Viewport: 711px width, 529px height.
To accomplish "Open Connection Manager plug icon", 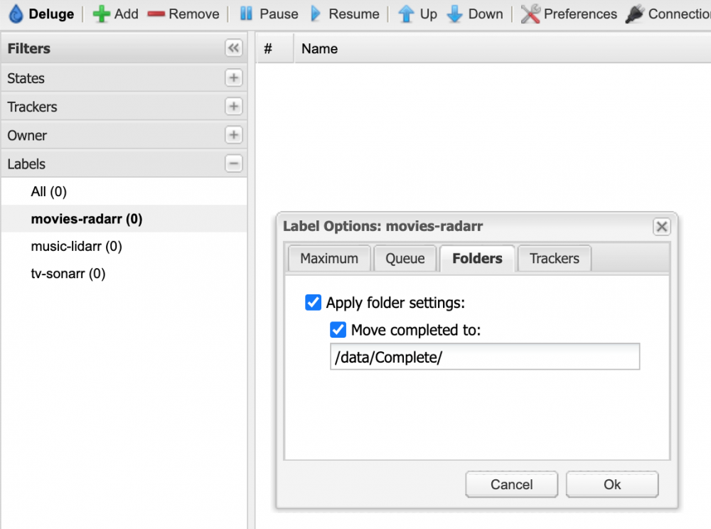I will [x=635, y=14].
